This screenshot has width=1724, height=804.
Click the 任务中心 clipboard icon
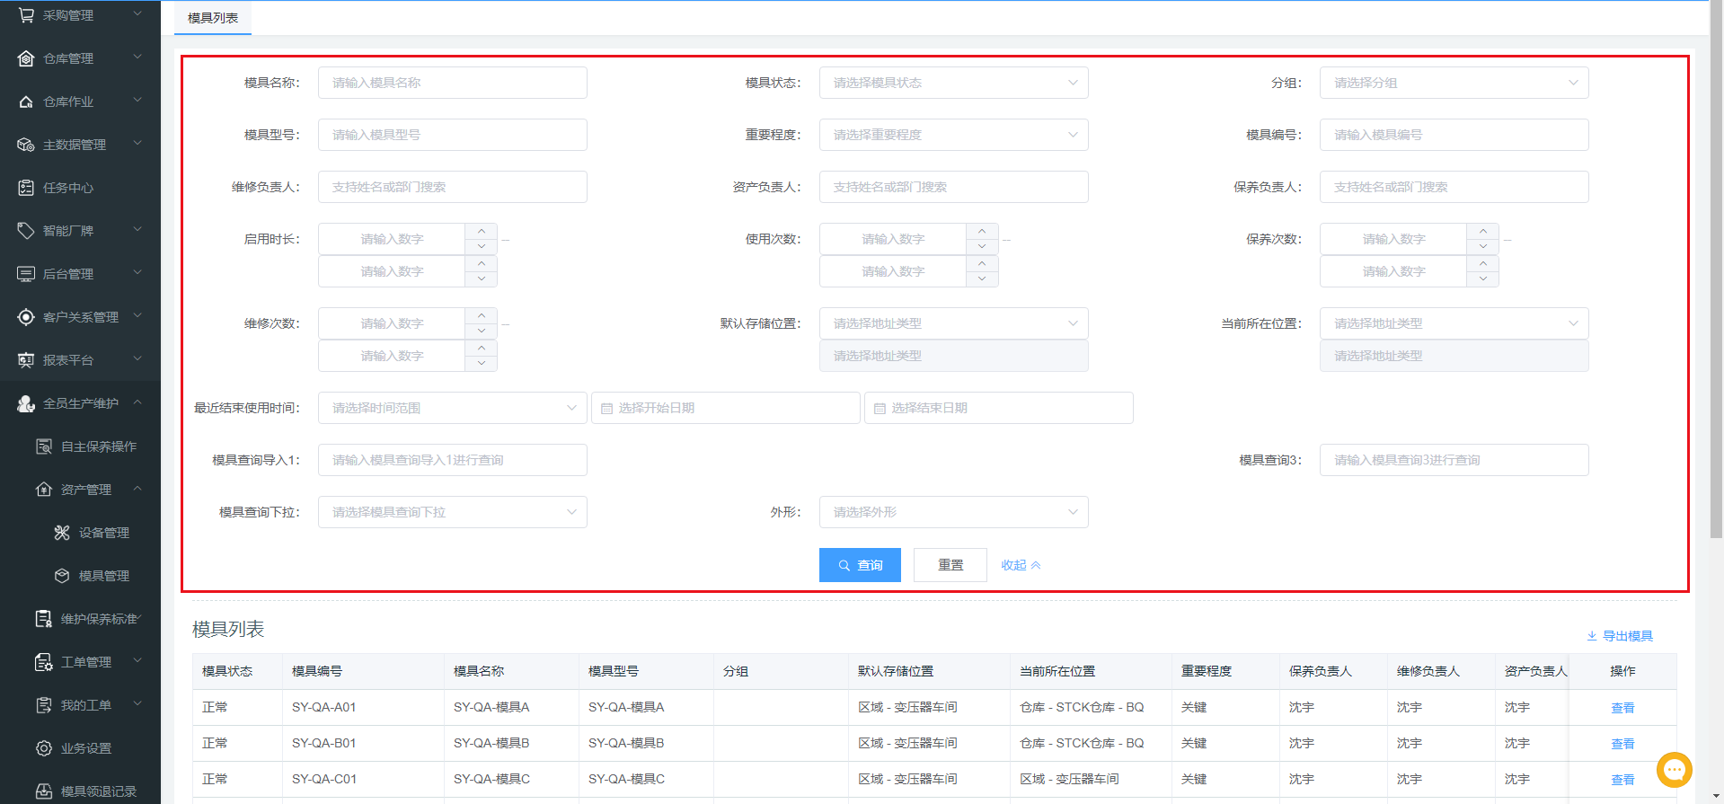[26, 188]
